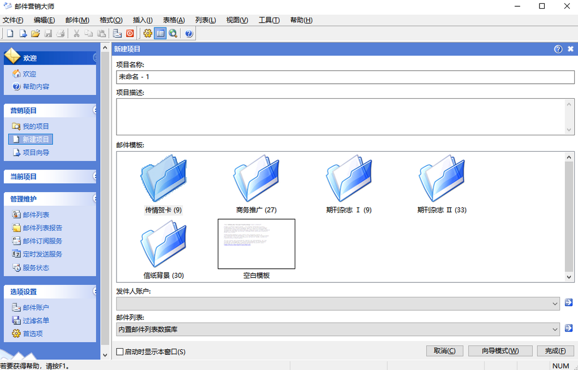
Task: Open the 表格(A) menu
Action: click(x=174, y=20)
